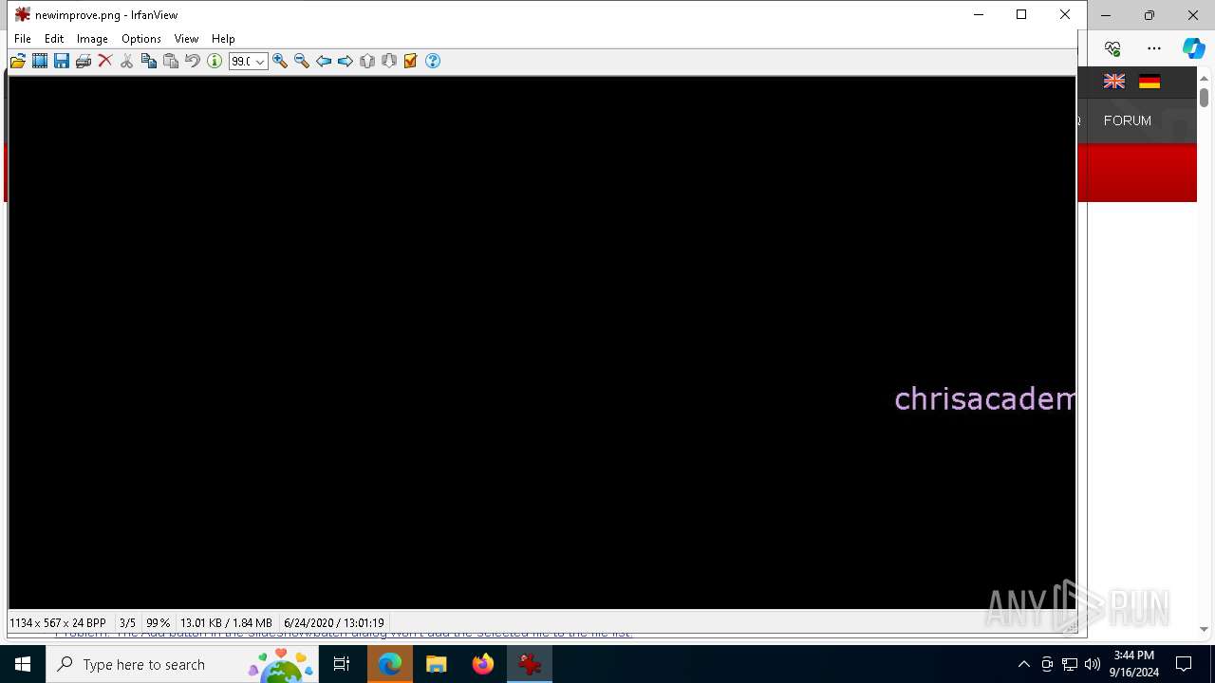Click the volume speaker tray icon

(1093, 664)
